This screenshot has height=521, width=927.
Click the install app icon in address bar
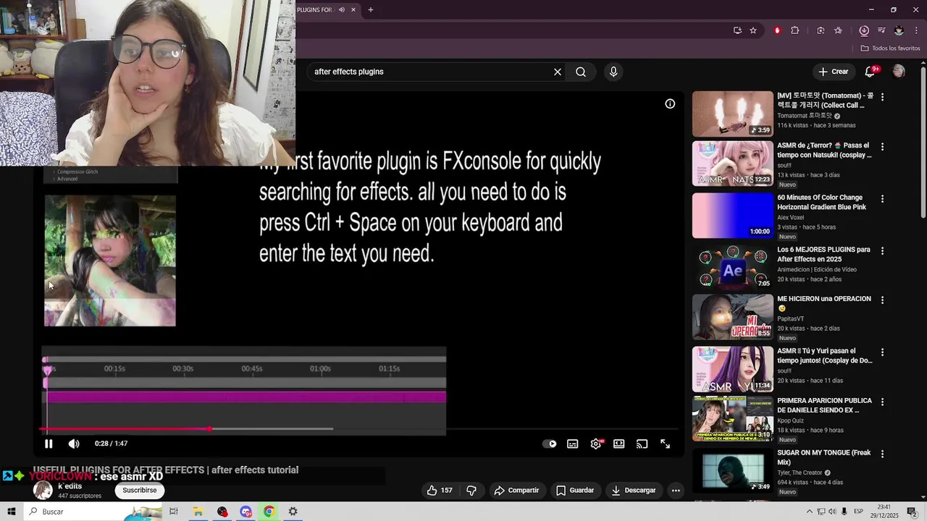click(737, 30)
